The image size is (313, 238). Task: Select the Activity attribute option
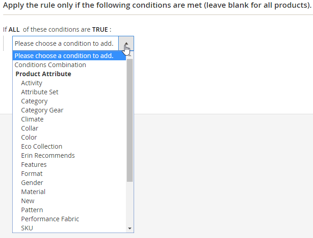32,83
